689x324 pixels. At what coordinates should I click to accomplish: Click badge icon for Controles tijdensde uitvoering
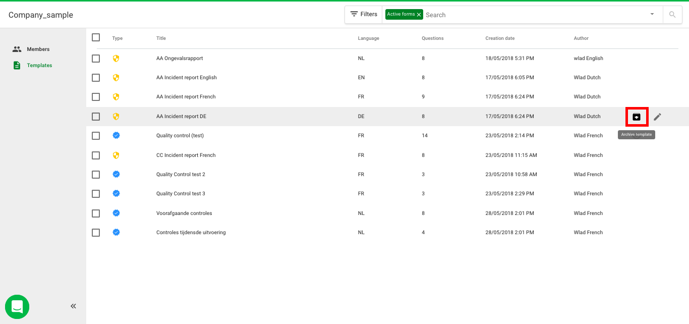pos(116,232)
